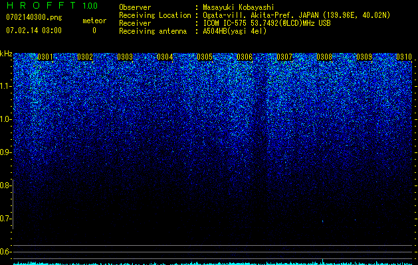Screen dimensions: 418x265
Task: Select time marker 0307
Action: click(x=284, y=57)
